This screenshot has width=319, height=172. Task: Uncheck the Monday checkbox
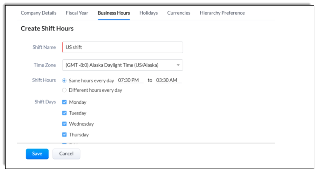click(x=64, y=102)
